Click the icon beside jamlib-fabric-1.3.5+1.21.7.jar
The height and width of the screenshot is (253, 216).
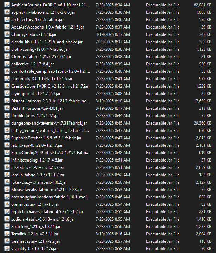7,175
